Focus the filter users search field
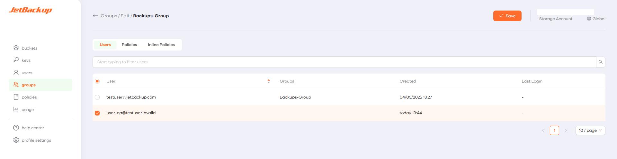 pyautogui.click(x=344, y=62)
